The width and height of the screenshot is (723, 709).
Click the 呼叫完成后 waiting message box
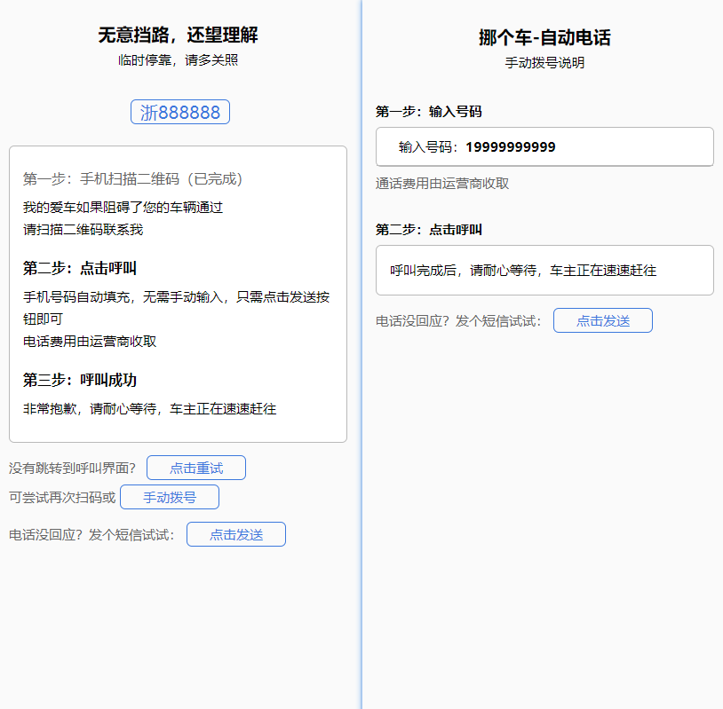click(544, 270)
